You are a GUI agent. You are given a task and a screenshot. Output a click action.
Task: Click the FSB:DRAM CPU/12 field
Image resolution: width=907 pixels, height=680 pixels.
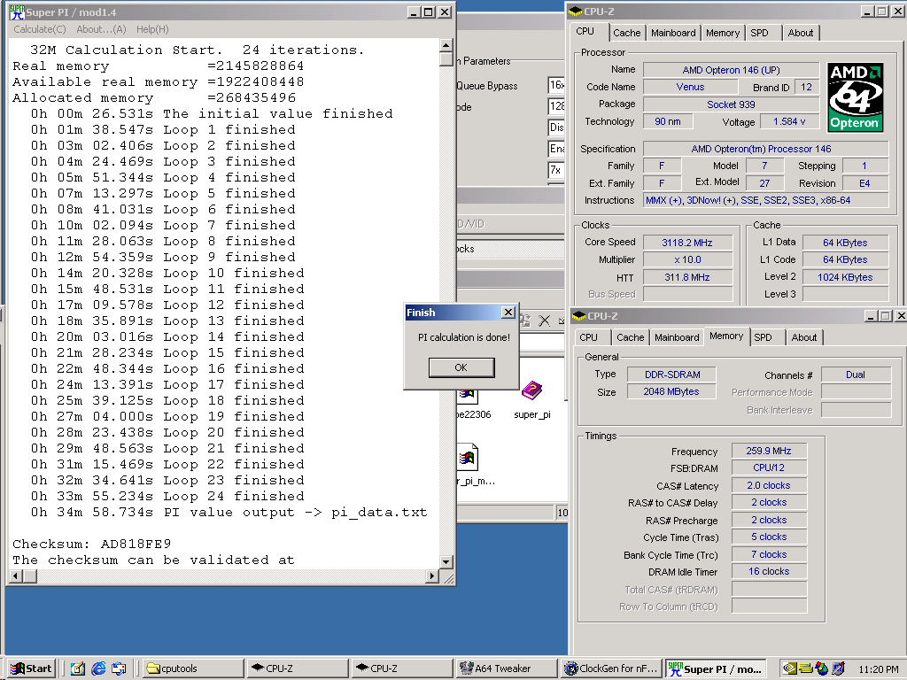coord(769,467)
